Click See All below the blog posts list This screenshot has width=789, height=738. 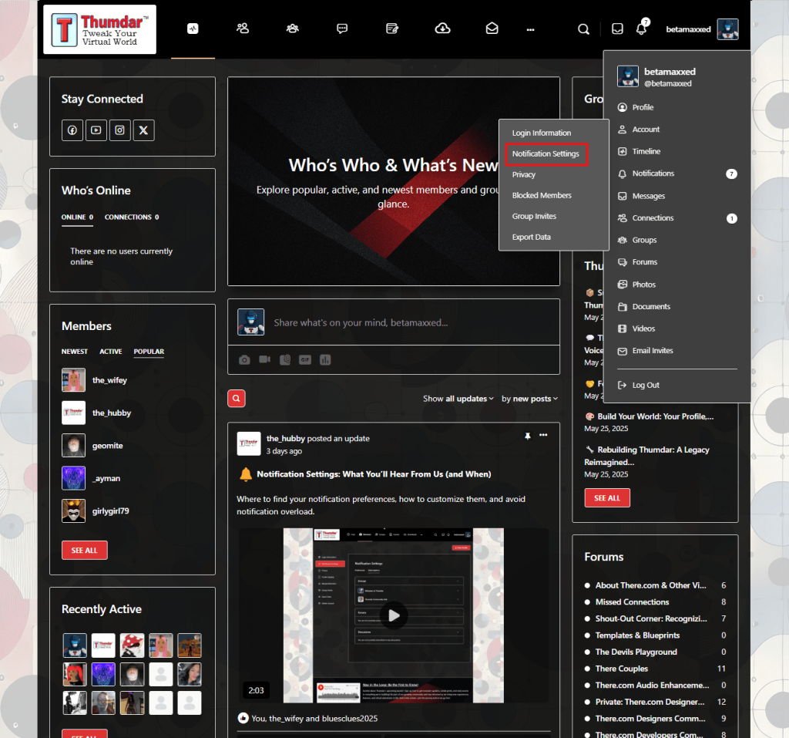pos(607,497)
